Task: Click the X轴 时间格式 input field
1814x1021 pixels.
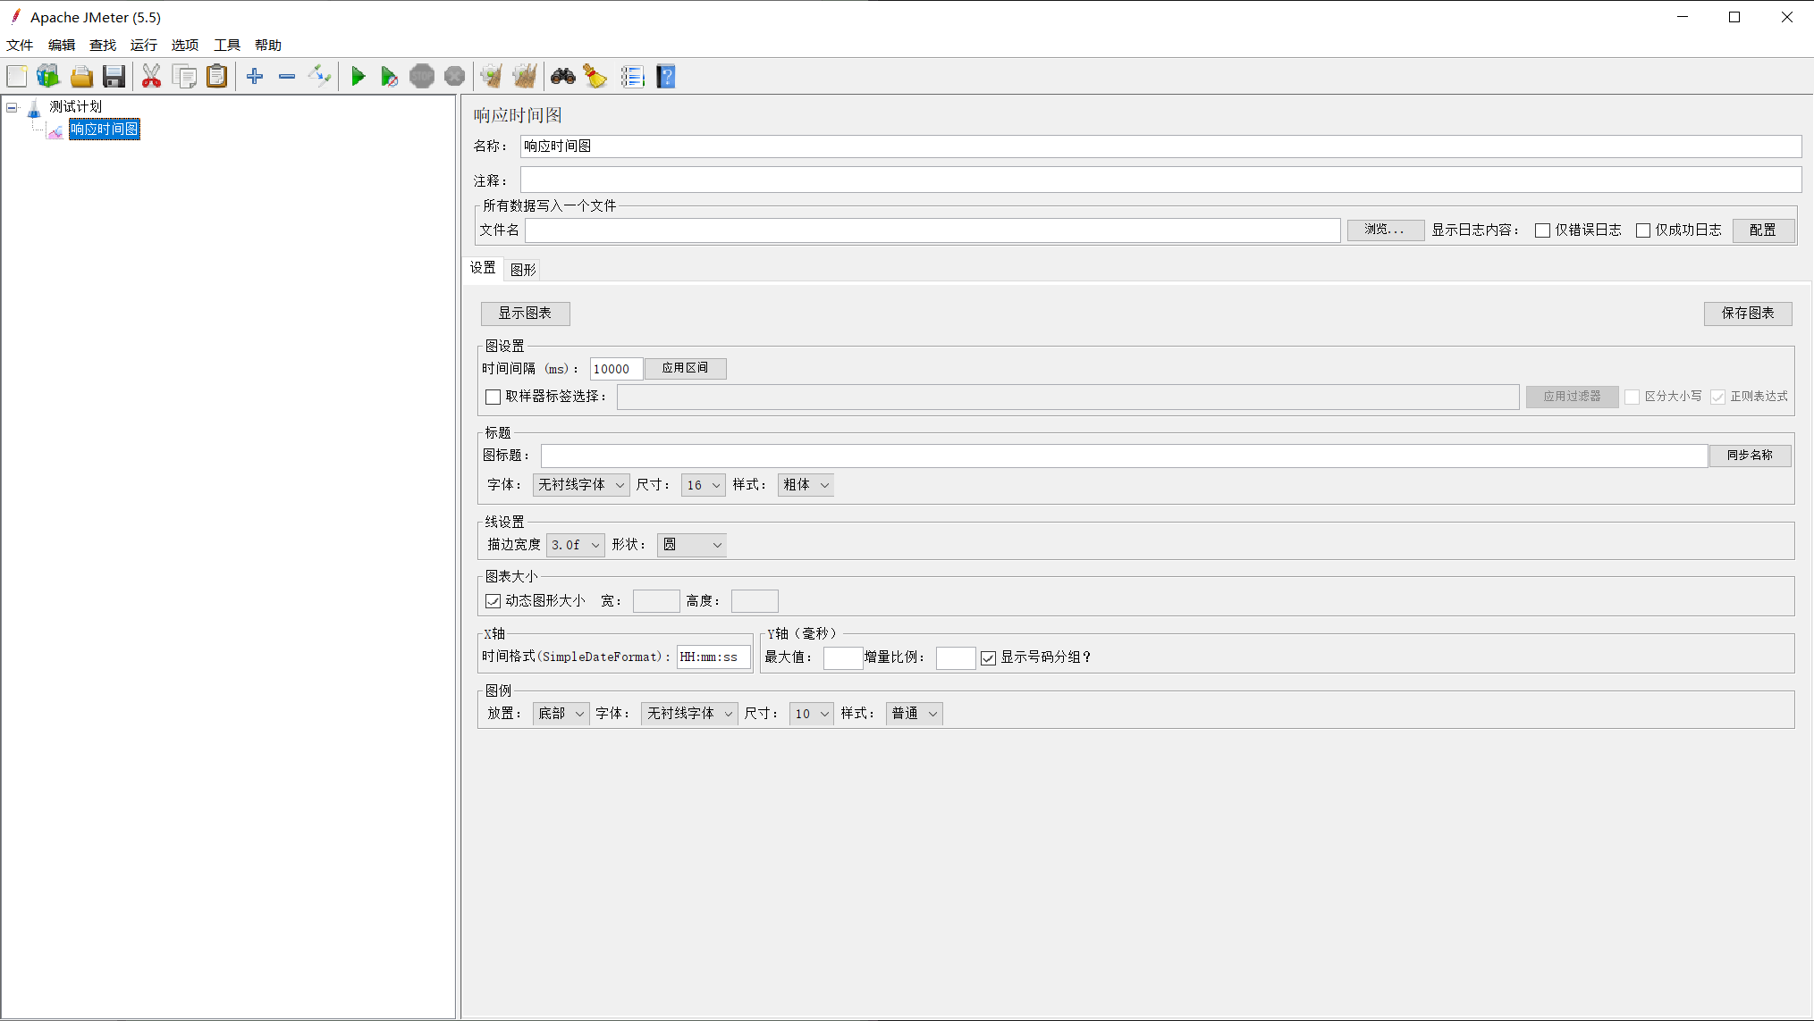Action: coord(713,657)
